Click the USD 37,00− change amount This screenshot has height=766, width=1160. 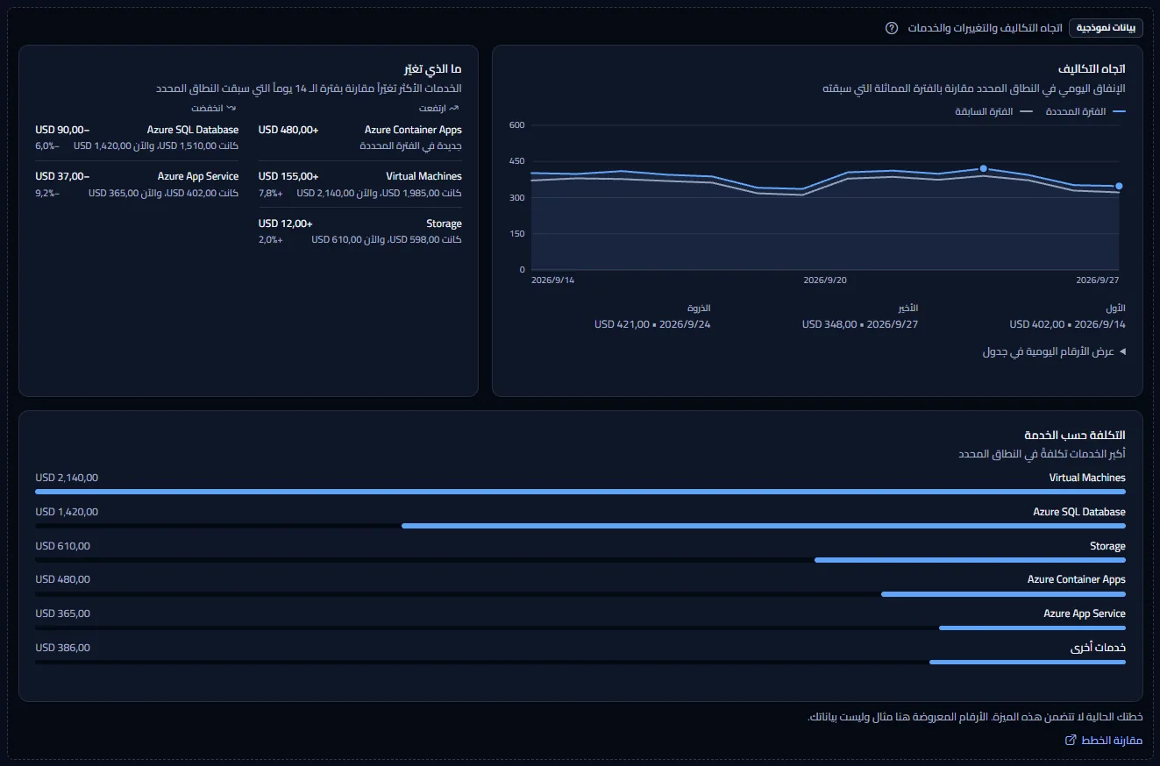[63, 176]
